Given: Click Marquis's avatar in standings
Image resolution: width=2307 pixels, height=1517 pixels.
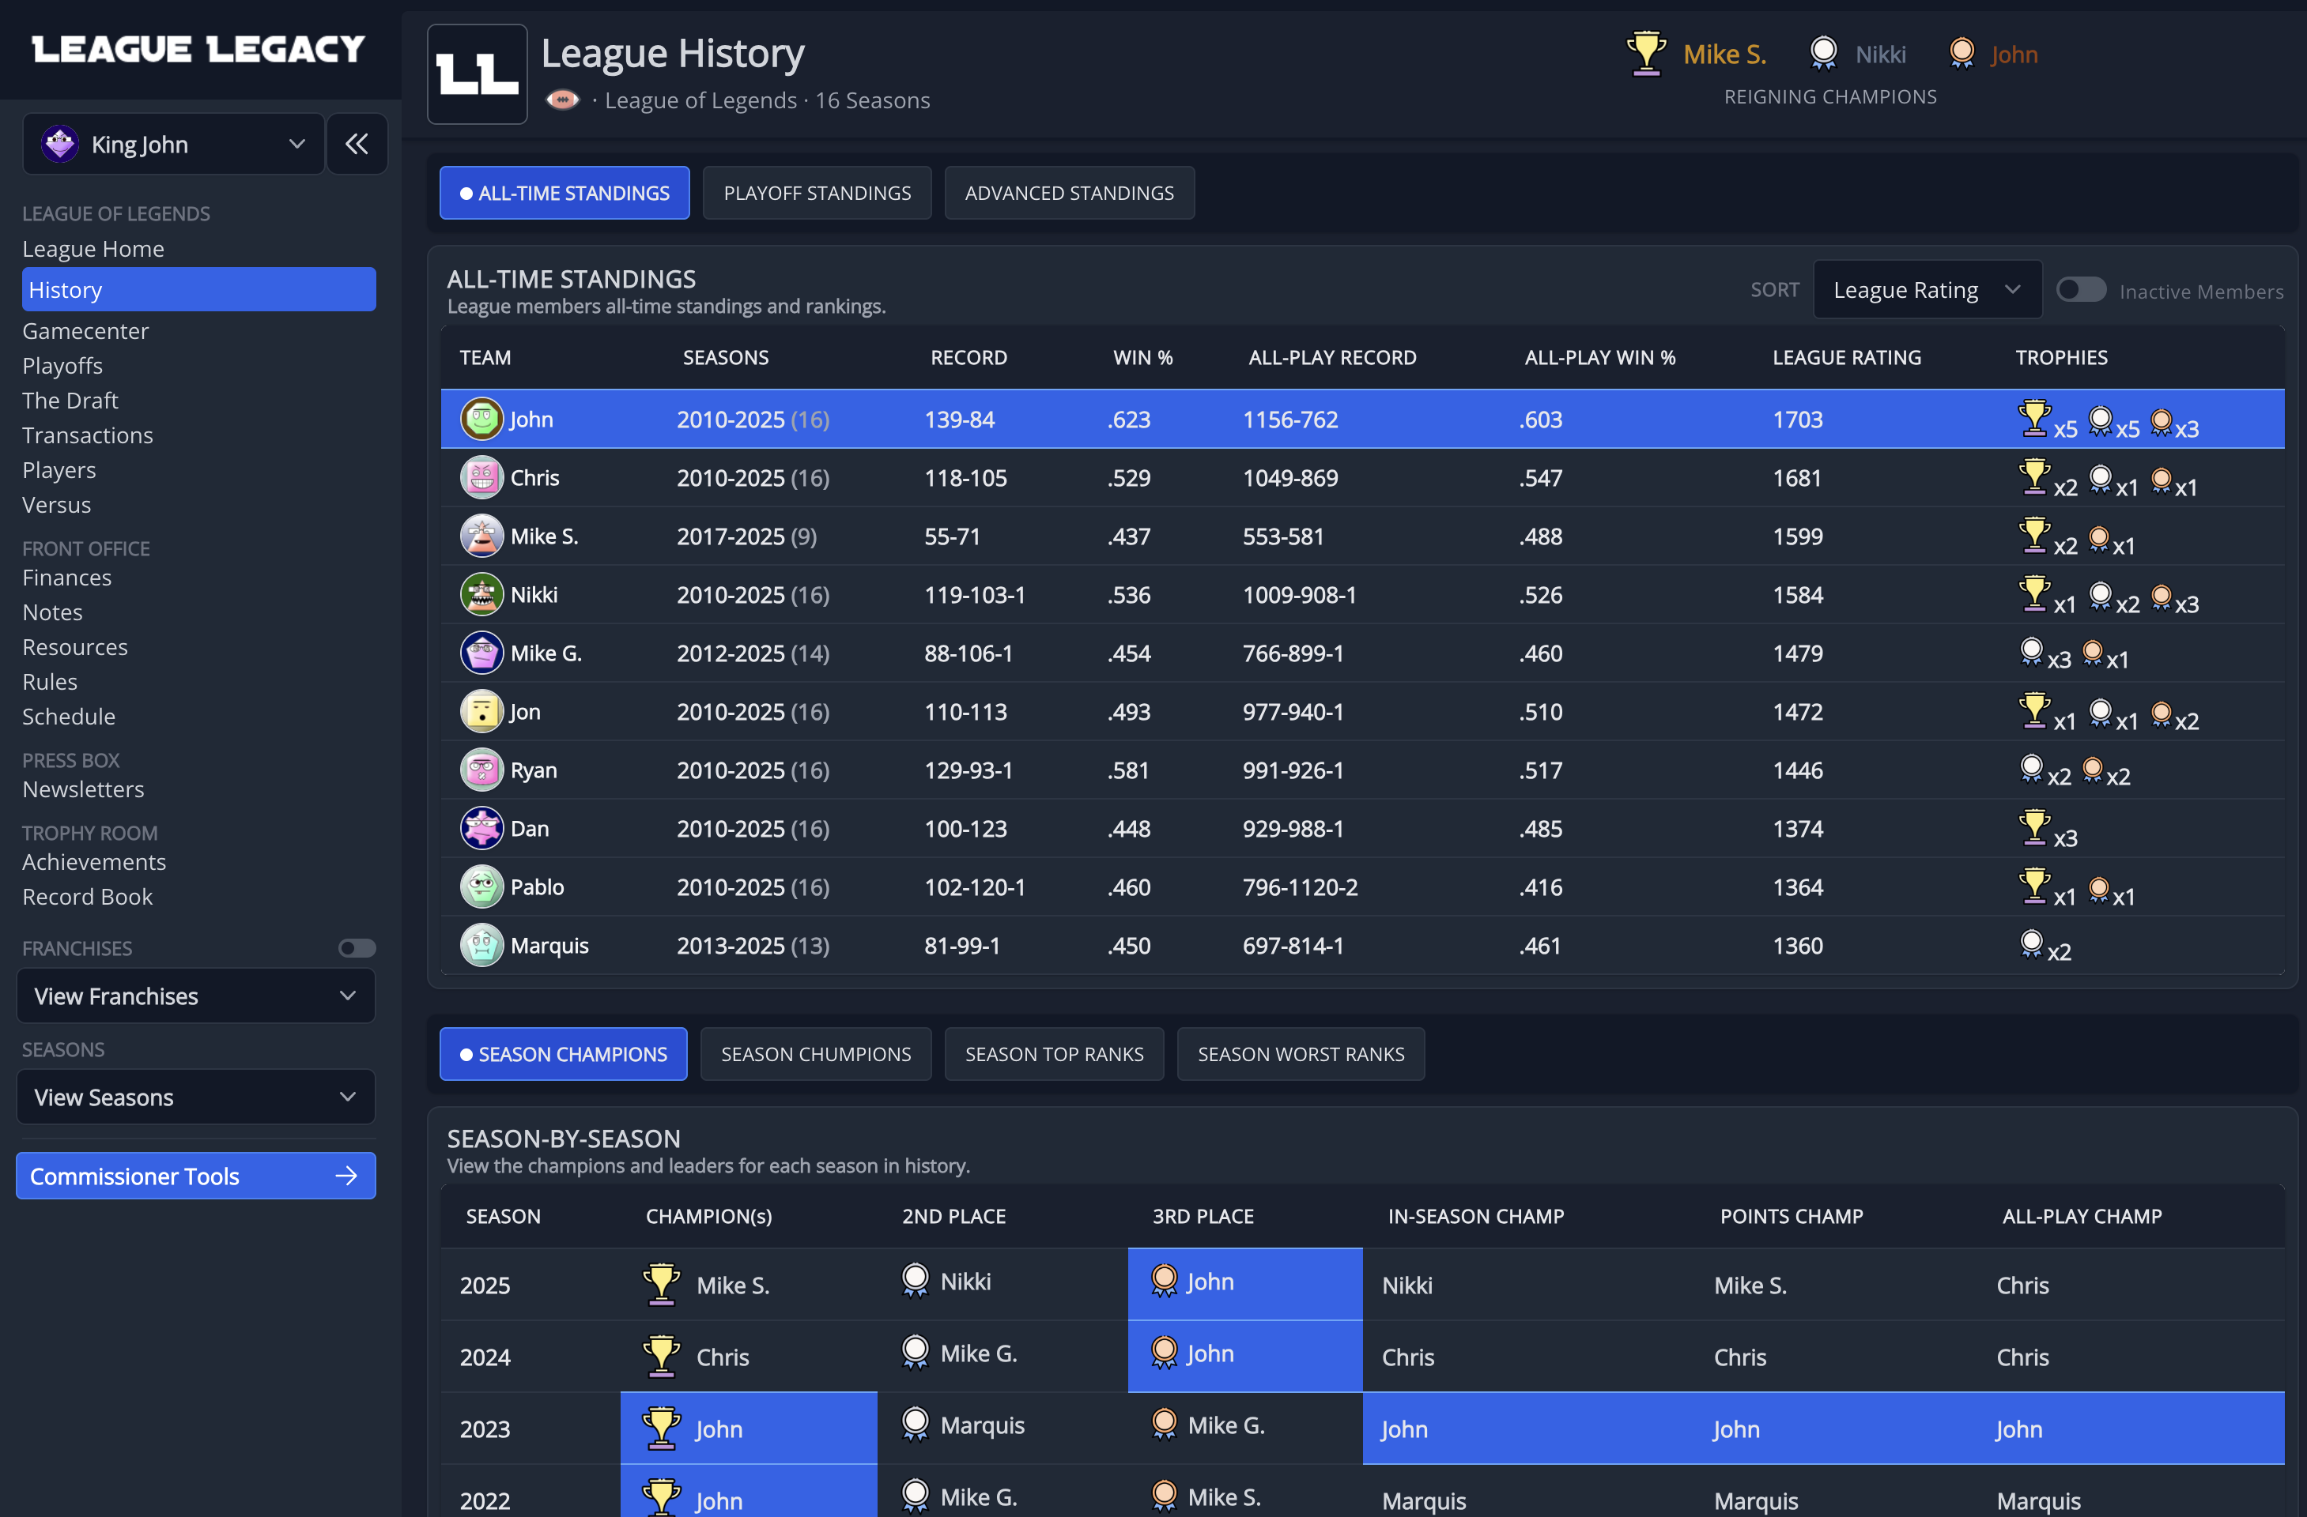Looking at the screenshot, I should click(x=481, y=946).
